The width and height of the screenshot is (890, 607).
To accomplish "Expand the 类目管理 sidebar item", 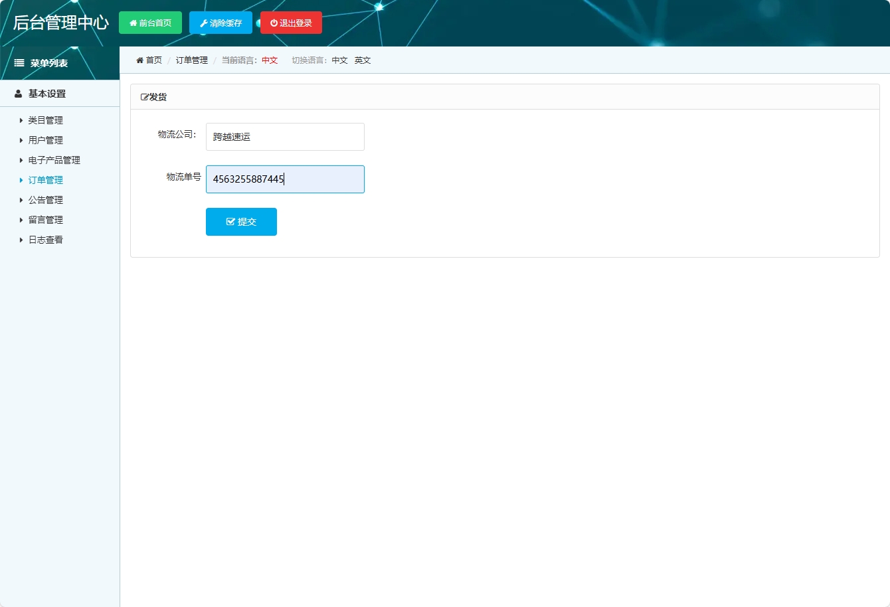I will point(45,120).
